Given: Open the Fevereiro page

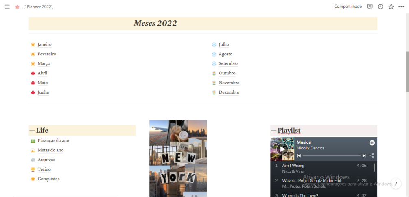Looking at the screenshot, I should pos(47,54).
